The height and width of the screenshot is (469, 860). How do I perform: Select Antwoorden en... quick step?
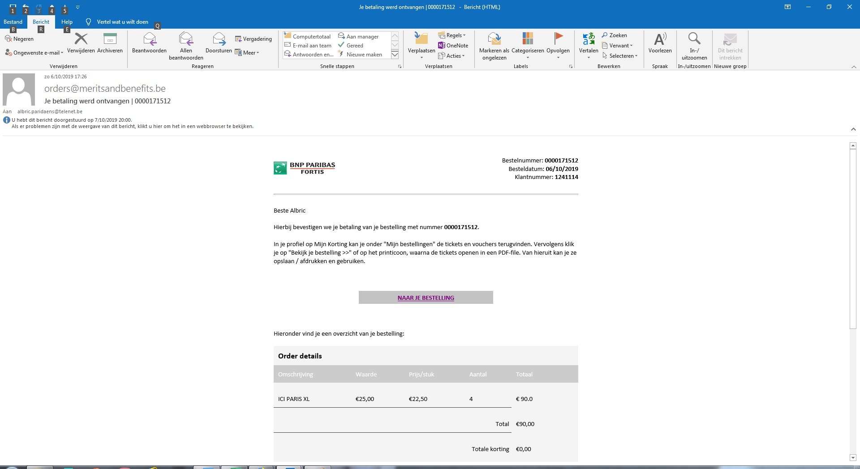(309, 54)
